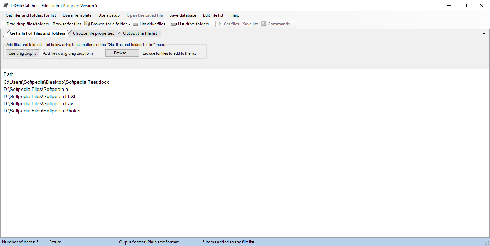The image size is (490, 246).
Task: Select the Softpedia1.avi path row
Action: tap(39, 103)
